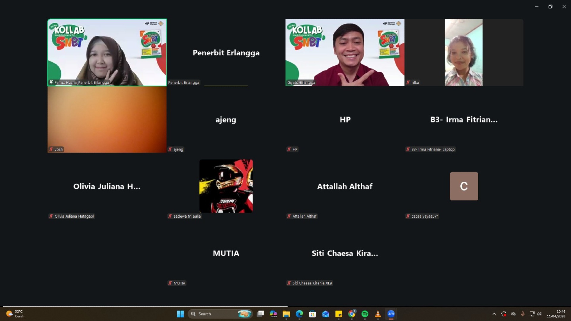
Task: Select Giyato-Erlangga's video tile
Action: point(344,52)
